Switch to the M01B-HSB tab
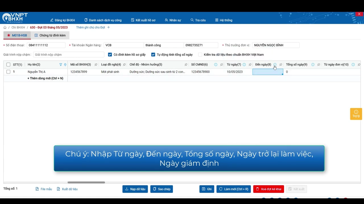This screenshot has height=204, width=364. pyautogui.click(x=17, y=35)
